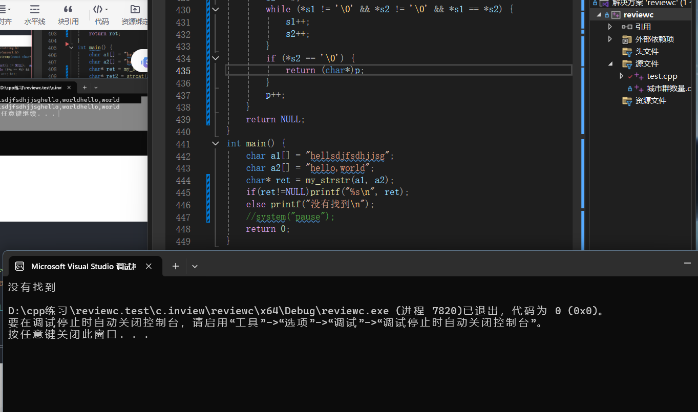The width and height of the screenshot is (698, 412).
Task: Open test.cpp in Solution Explorer
Action: click(662, 76)
